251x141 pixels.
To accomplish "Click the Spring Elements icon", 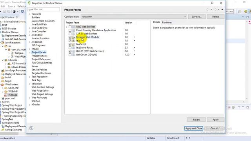I will tap(3, 130).
